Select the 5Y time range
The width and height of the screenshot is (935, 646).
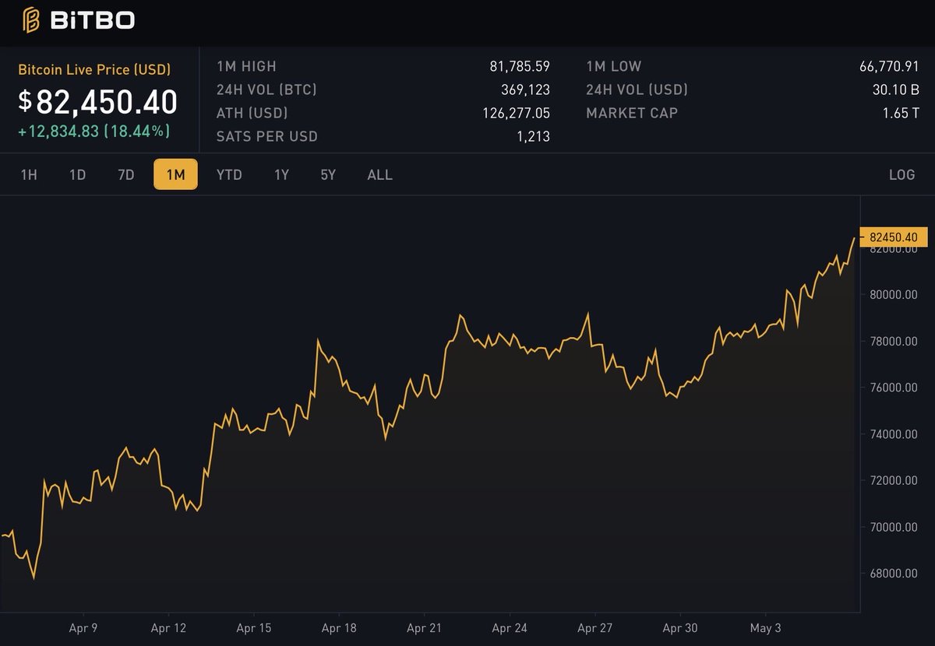[x=328, y=174]
